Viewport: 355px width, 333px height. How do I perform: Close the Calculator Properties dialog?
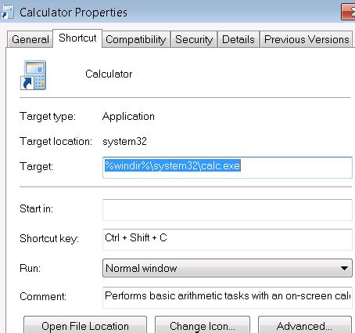(348, 12)
